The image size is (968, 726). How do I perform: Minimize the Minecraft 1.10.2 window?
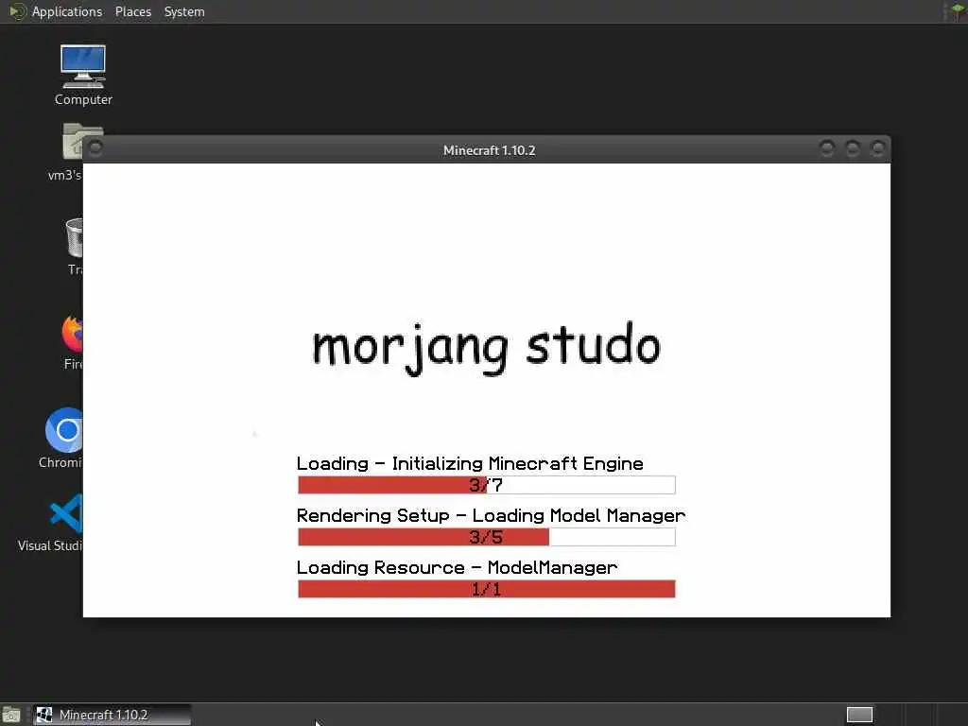pyautogui.click(x=826, y=148)
